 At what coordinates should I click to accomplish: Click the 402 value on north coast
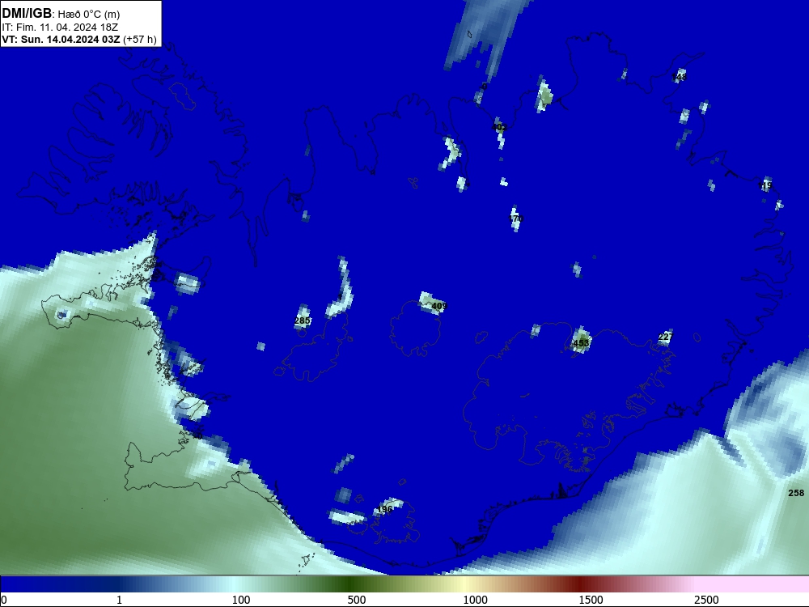coord(499,126)
